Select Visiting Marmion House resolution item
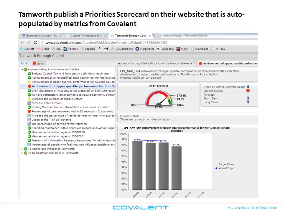Screen dimensions: 283x212 (69, 107)
